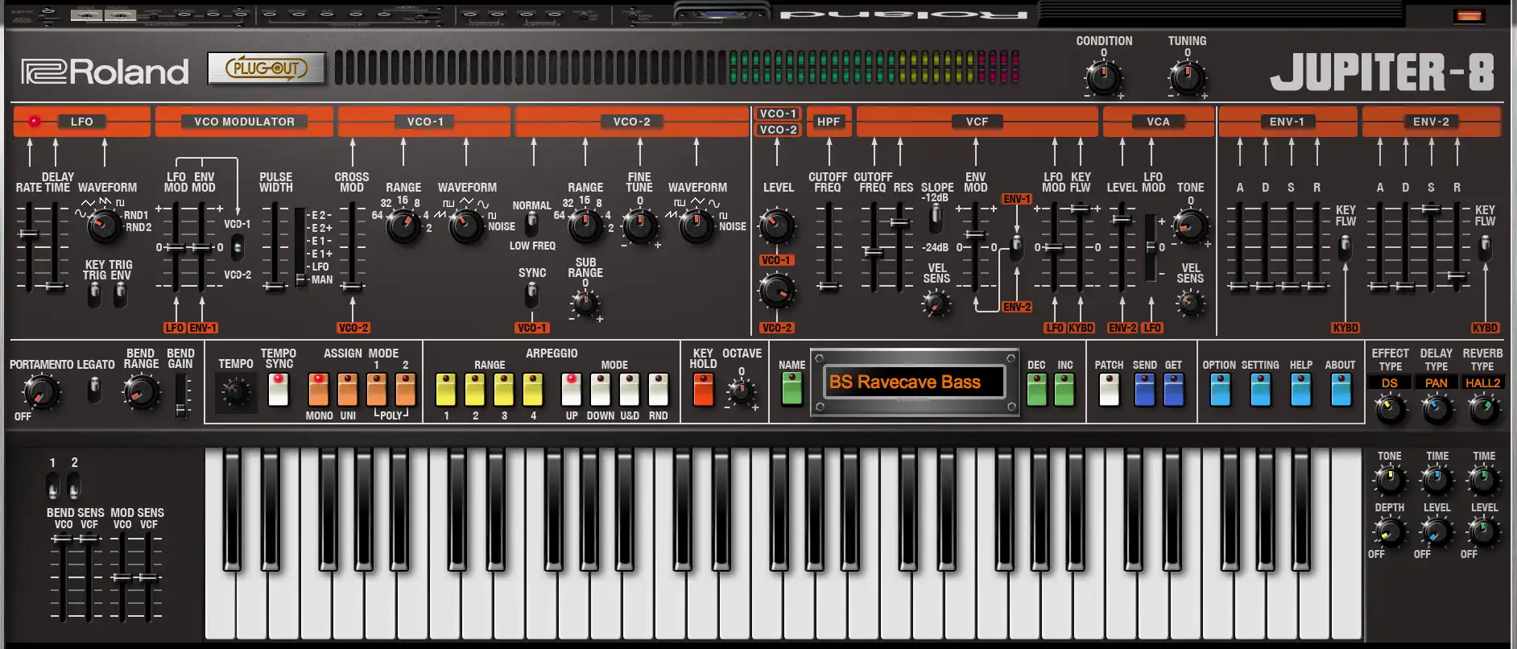Toggle the KEY HOLD button
This screenshot has height=649, width=1517.
(703, 390)
